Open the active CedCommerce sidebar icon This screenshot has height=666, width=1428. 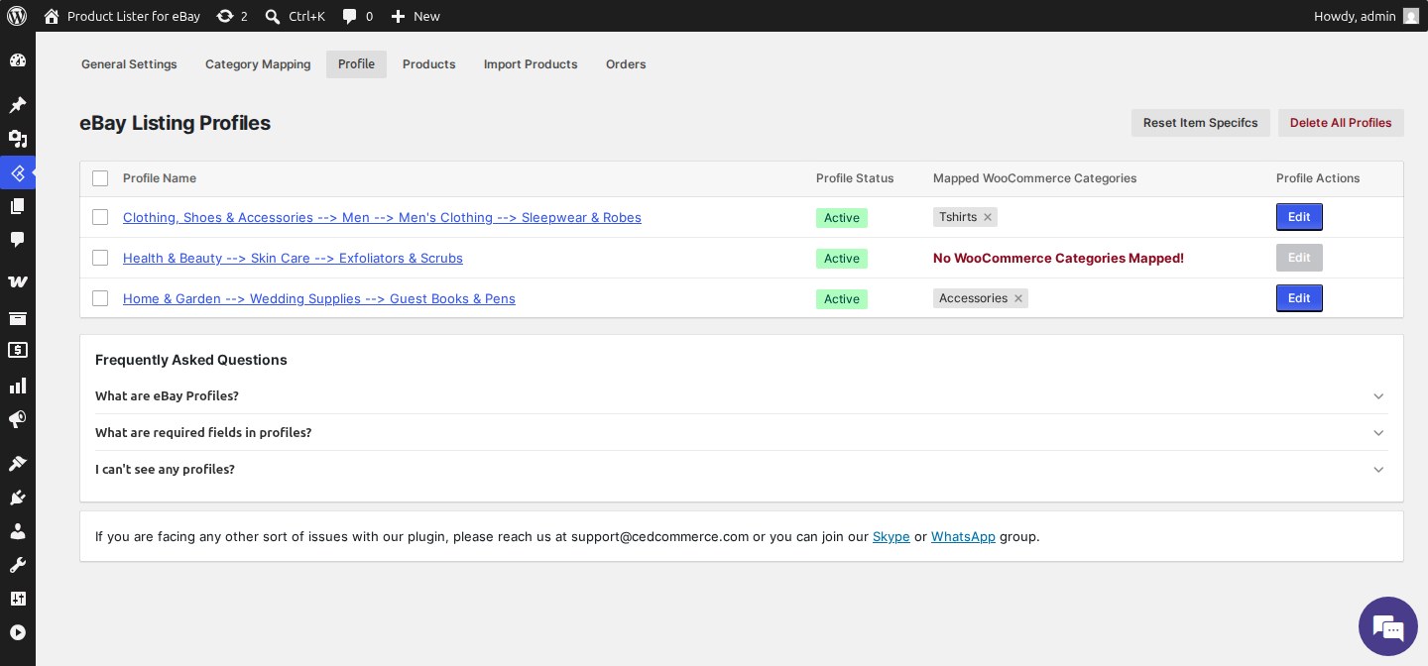[x=17, y=172]
